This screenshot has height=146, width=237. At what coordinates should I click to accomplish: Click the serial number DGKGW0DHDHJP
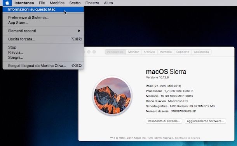point(183,111)
